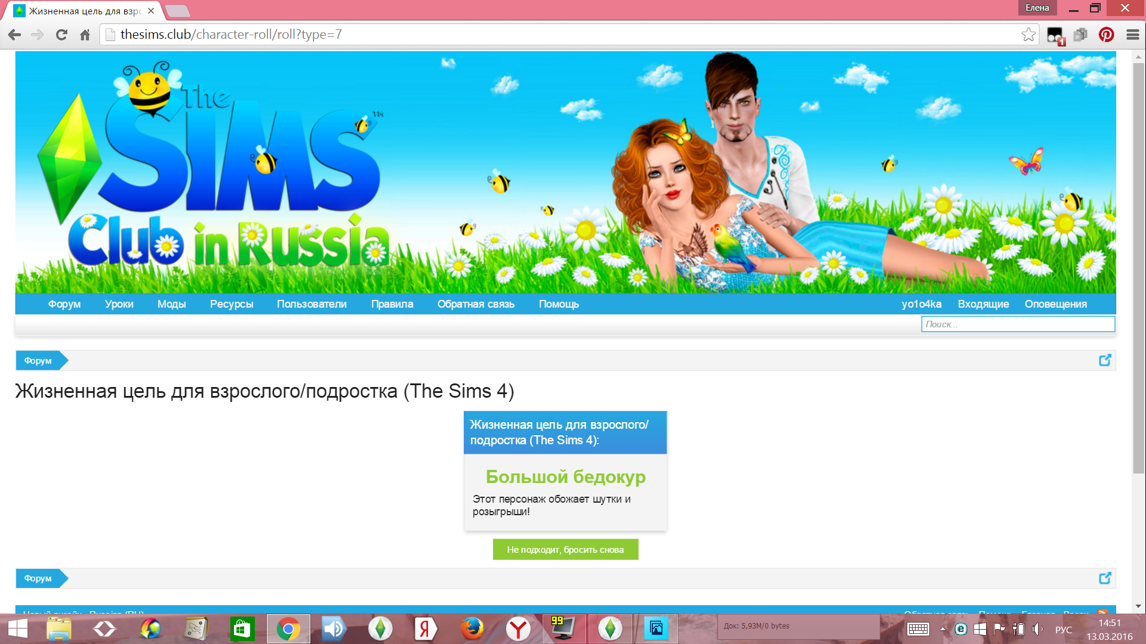Open the Моды menu item
This screenshot has height=644, width=1146.
(x=171, y=304)
